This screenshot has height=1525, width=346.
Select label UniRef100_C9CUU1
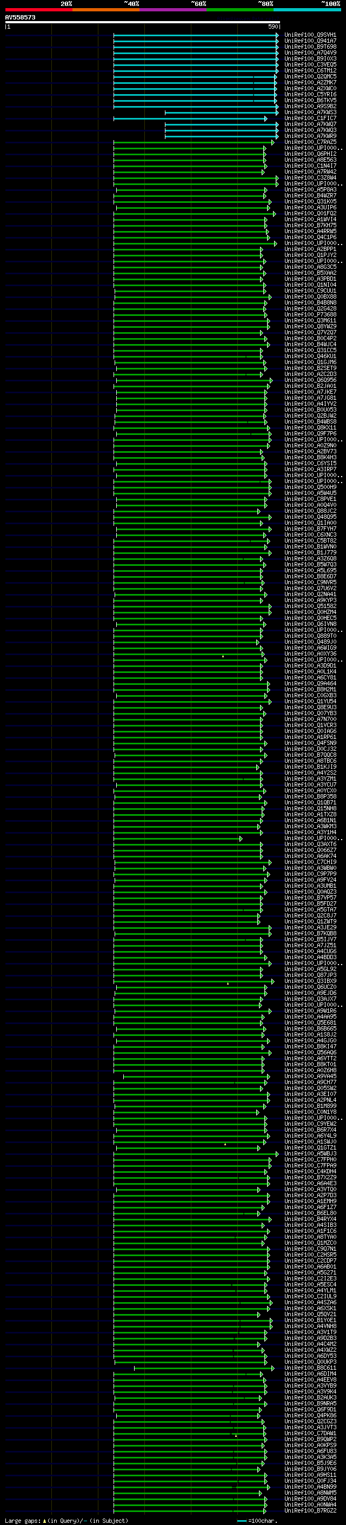coord(310,291)
